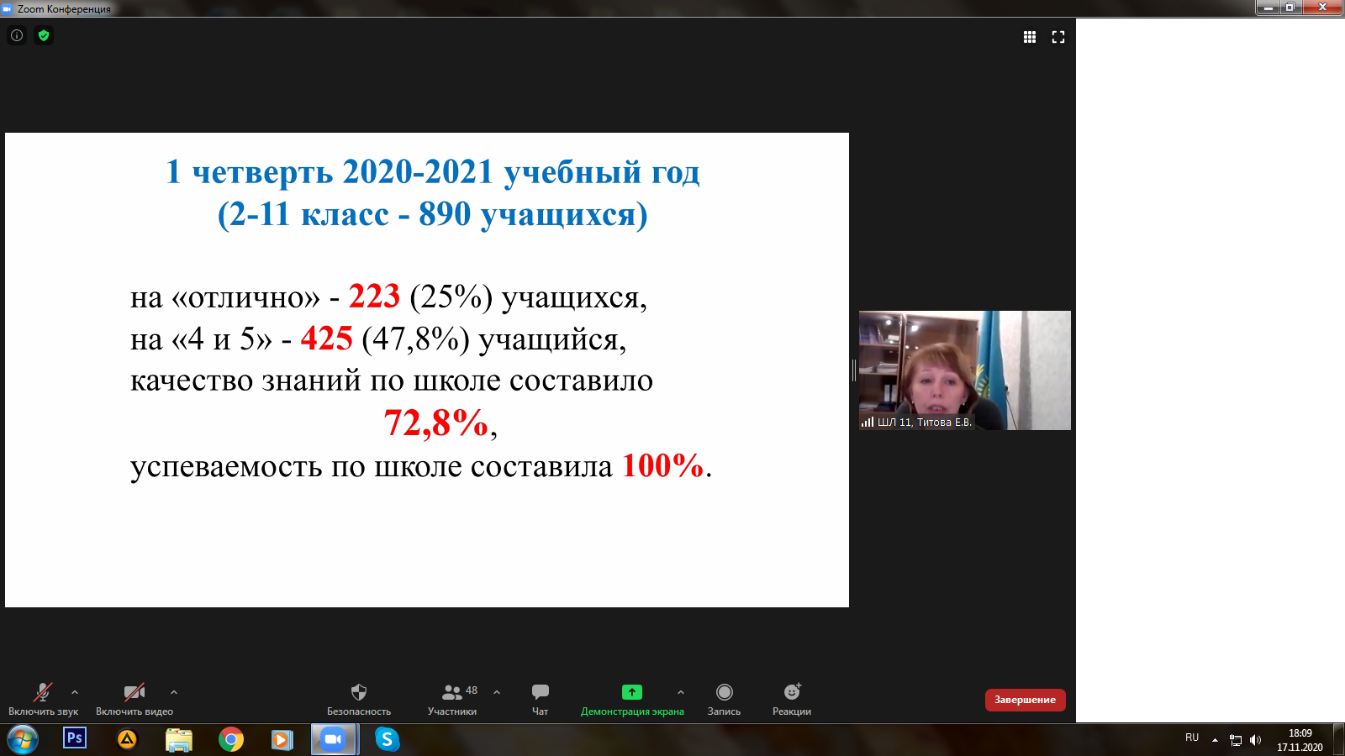Screen dimensions: 1345x756
Task: Open clock showing 18:09 17.11.2020
Action: point(1300,740)
